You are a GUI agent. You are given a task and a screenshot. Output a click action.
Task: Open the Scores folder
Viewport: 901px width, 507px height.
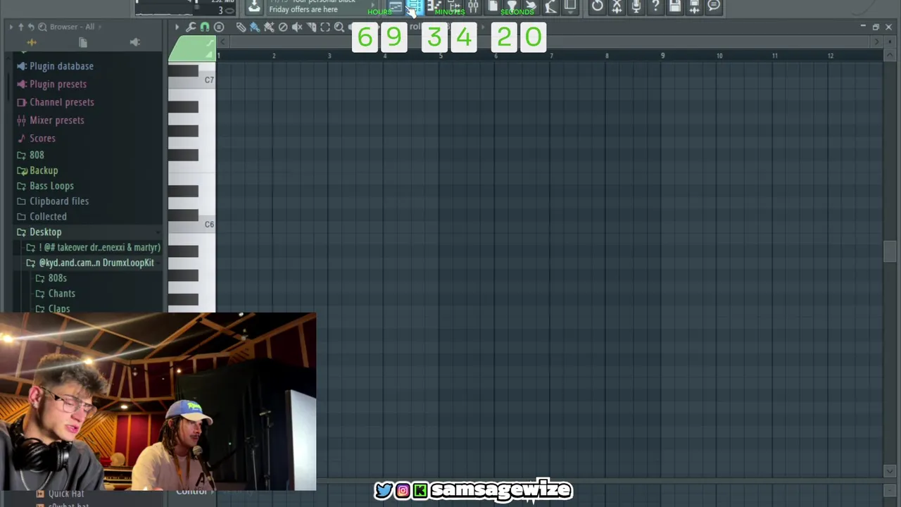(x=42, y=138)
